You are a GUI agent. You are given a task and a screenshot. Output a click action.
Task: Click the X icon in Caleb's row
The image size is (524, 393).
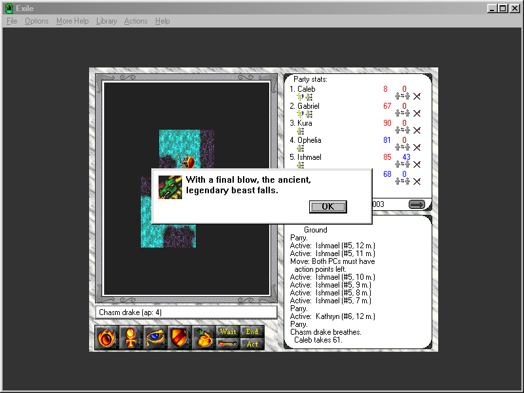(x=417, y=96)
